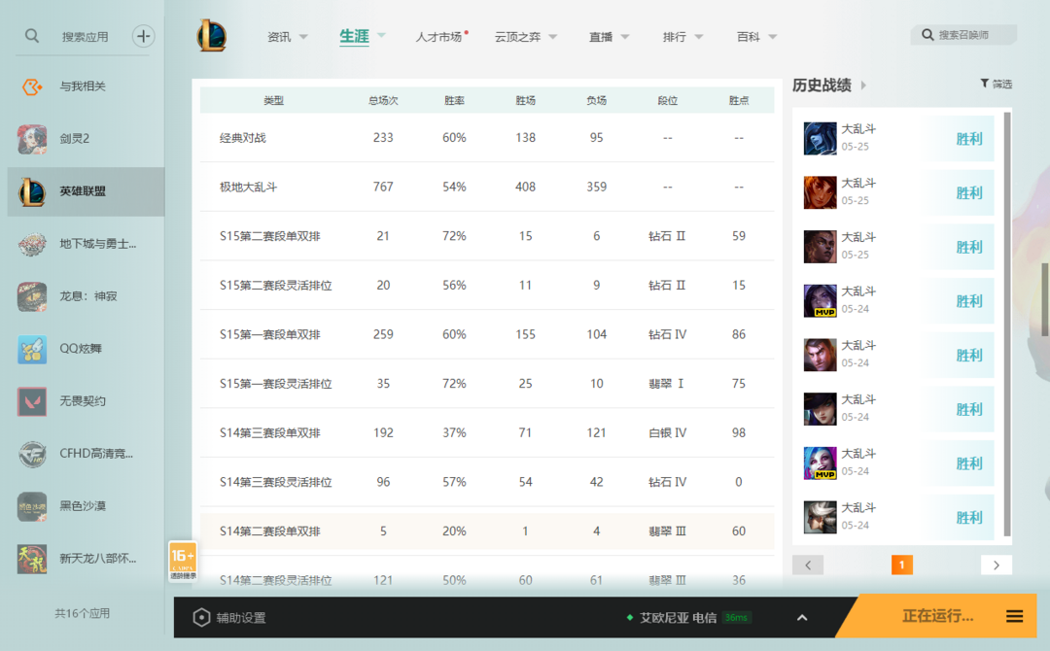1050x651 pixels.
Task: Select the S15第一赛段灵活排位 row
Action: [x=487, y=384]
